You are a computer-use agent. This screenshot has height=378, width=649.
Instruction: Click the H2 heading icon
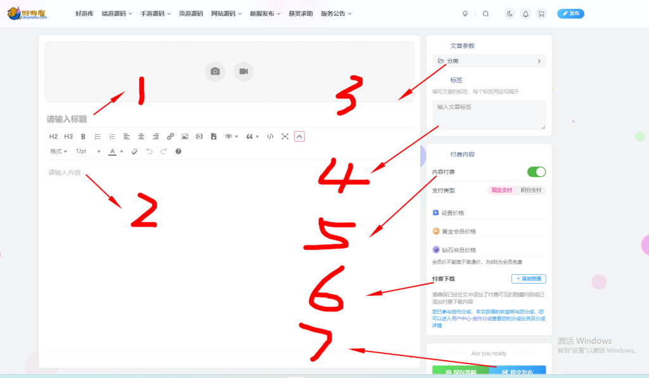click(53, 136)
